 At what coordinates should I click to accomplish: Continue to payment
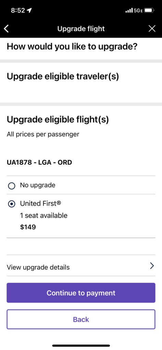[x=81, y=293]
